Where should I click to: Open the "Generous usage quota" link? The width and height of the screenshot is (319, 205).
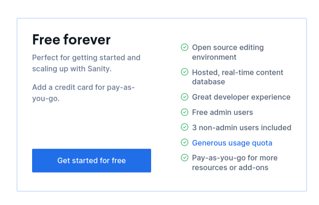232,143
